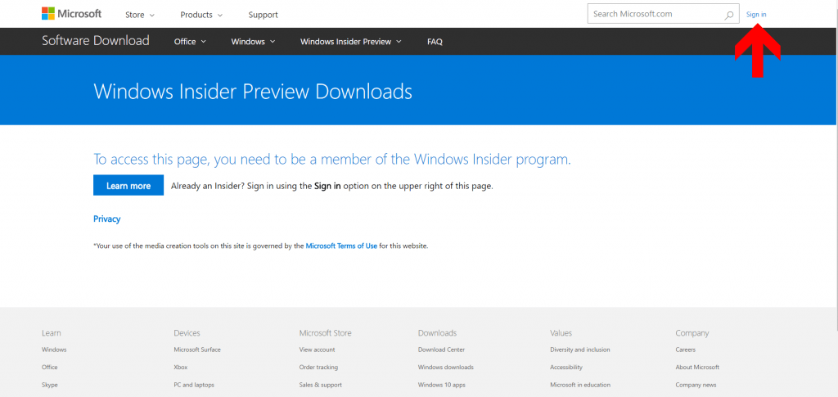The width and height of the screenshot is (838, 397).
Task: Click the 'Already an Insider?' sentence
Action: [332, 186]
